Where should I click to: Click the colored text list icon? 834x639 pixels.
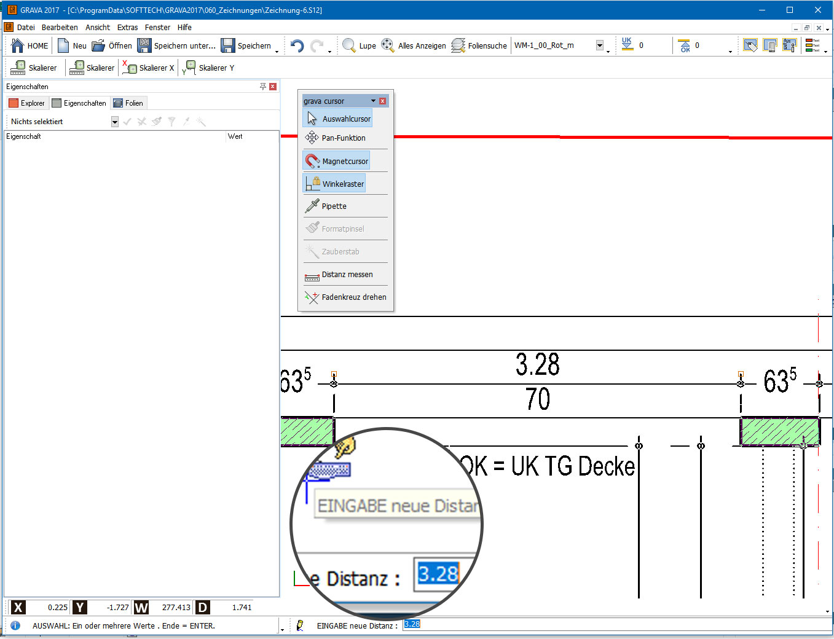click(812, 45)
